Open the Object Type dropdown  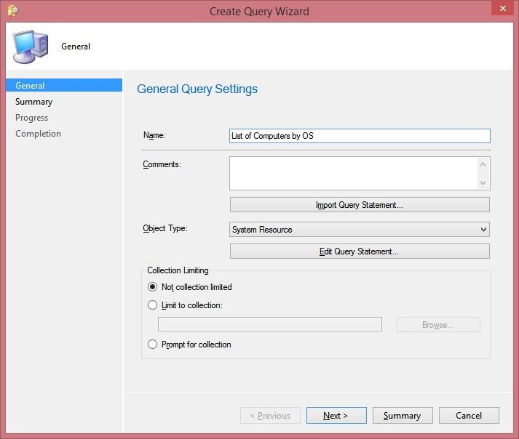pyautogui.click(x=360, y=230)
